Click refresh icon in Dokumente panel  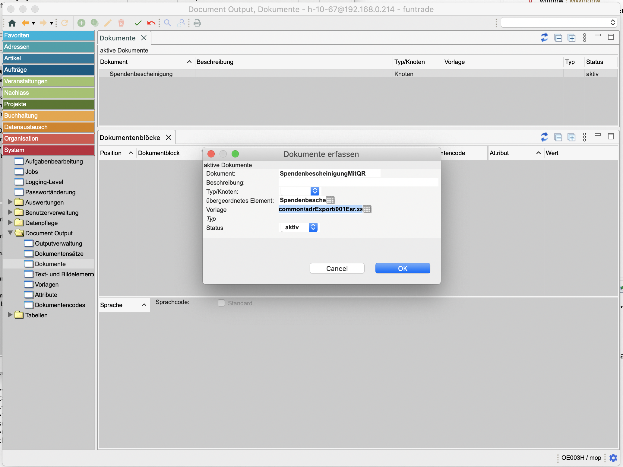(544, 38)
